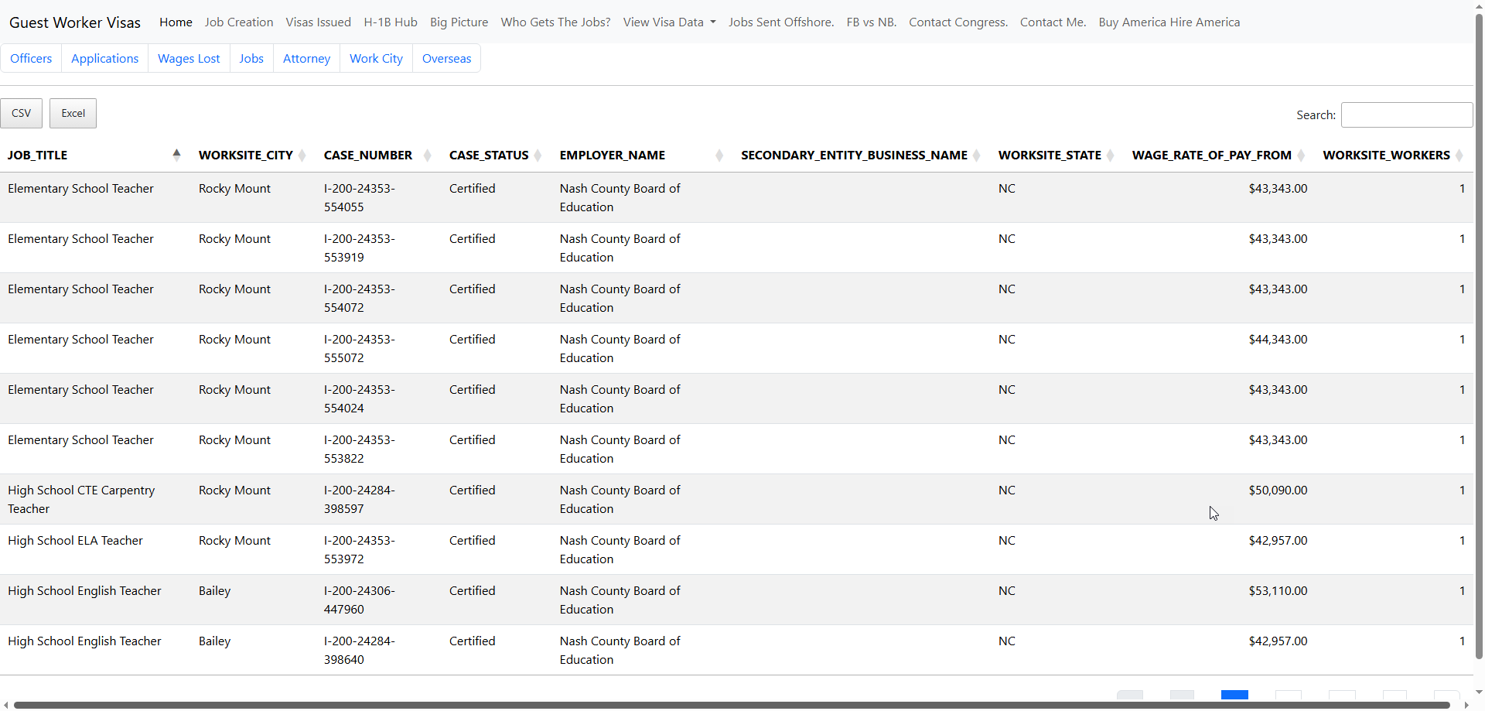Click sort arrows on WORKSITE_STATE column
The width and height of the screenshot is (1485, 711).
1111,156
